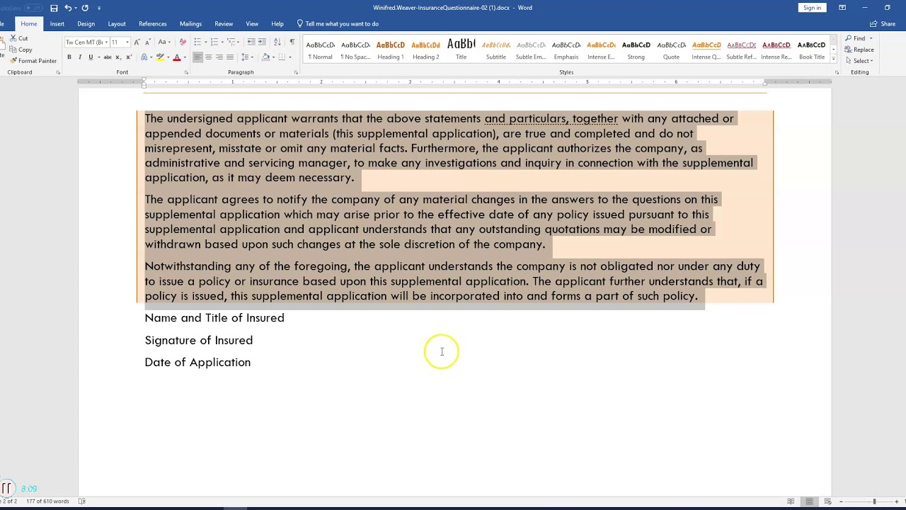Image resolution: width=906 pixels, height=510 pixels.
Task: Click the Find search icon
Action: coord(849,38)
